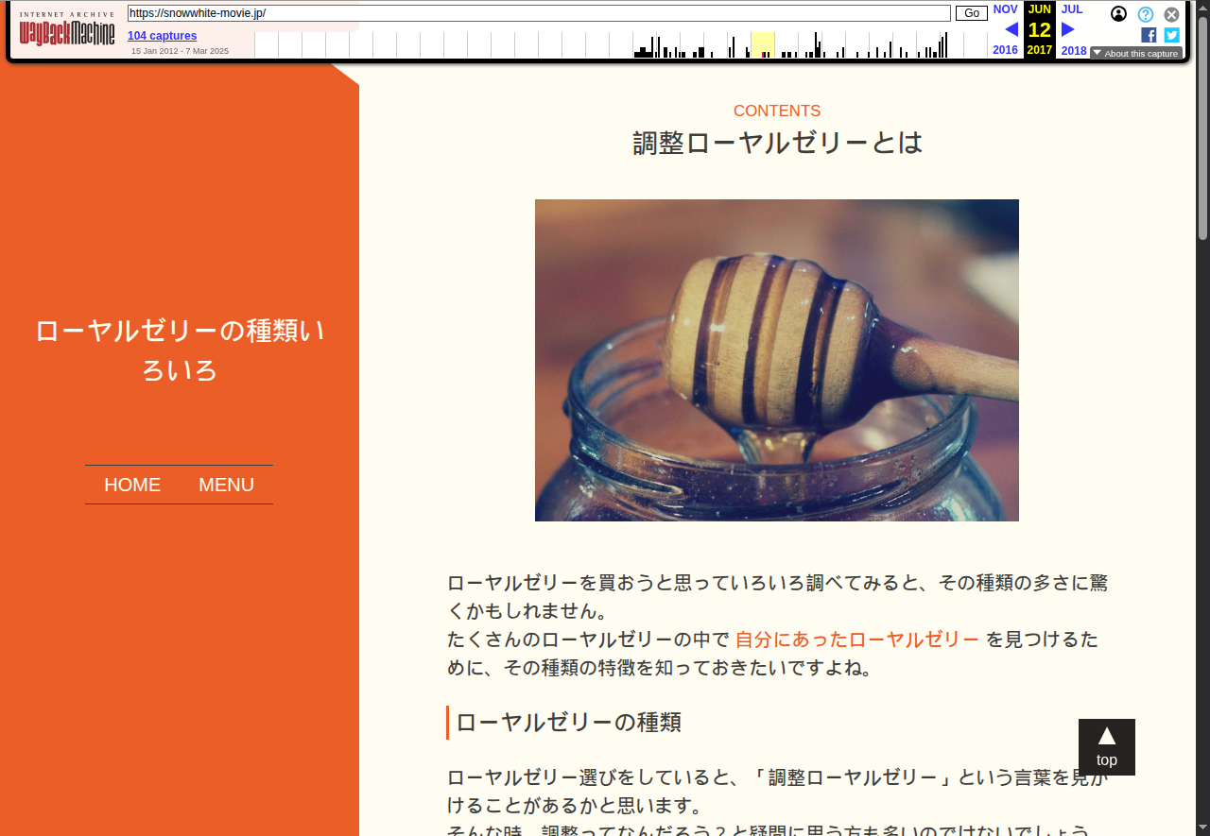Go to previous capture arrow
The width and height of the screenshot is (1210, 836).
point(1011,29)
